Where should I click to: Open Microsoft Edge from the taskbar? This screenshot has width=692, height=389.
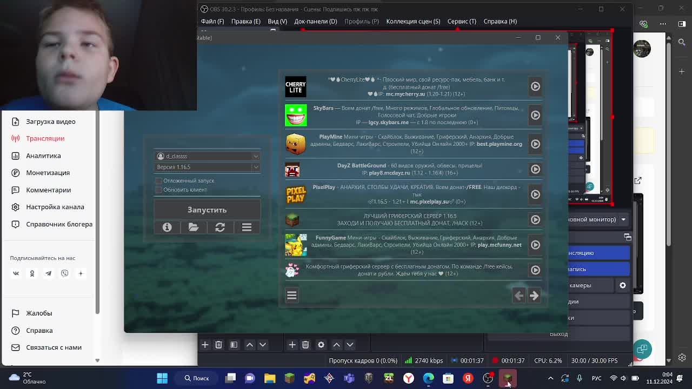tap(428, 378)
